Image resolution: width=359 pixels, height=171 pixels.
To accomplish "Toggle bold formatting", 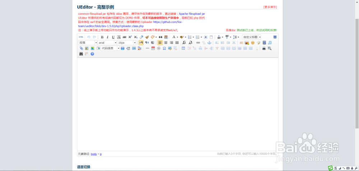I will 102,37.
